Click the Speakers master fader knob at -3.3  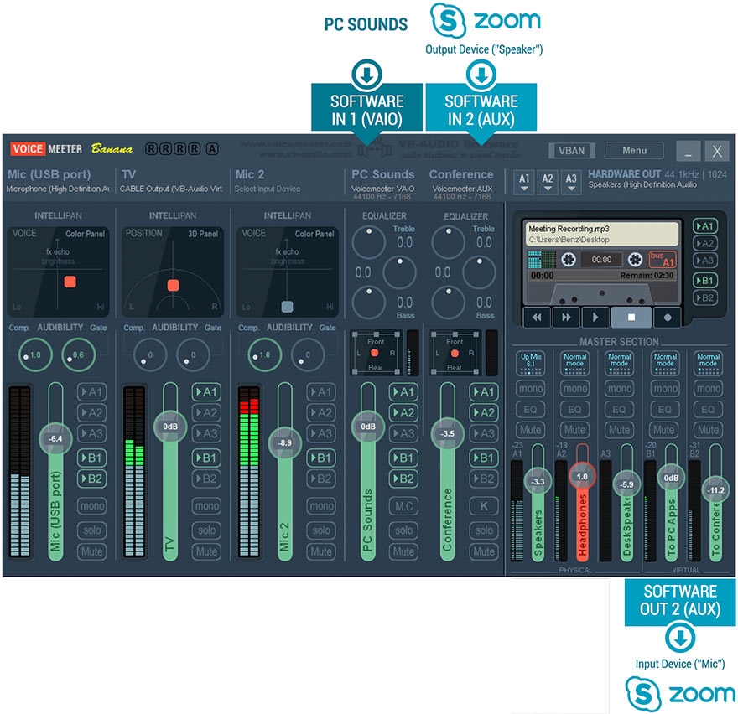pyautogui.click(x=538, y=482)
